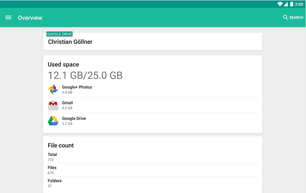Click the Search magnifier icon
The image size is (306, 193).
[285, 17]
